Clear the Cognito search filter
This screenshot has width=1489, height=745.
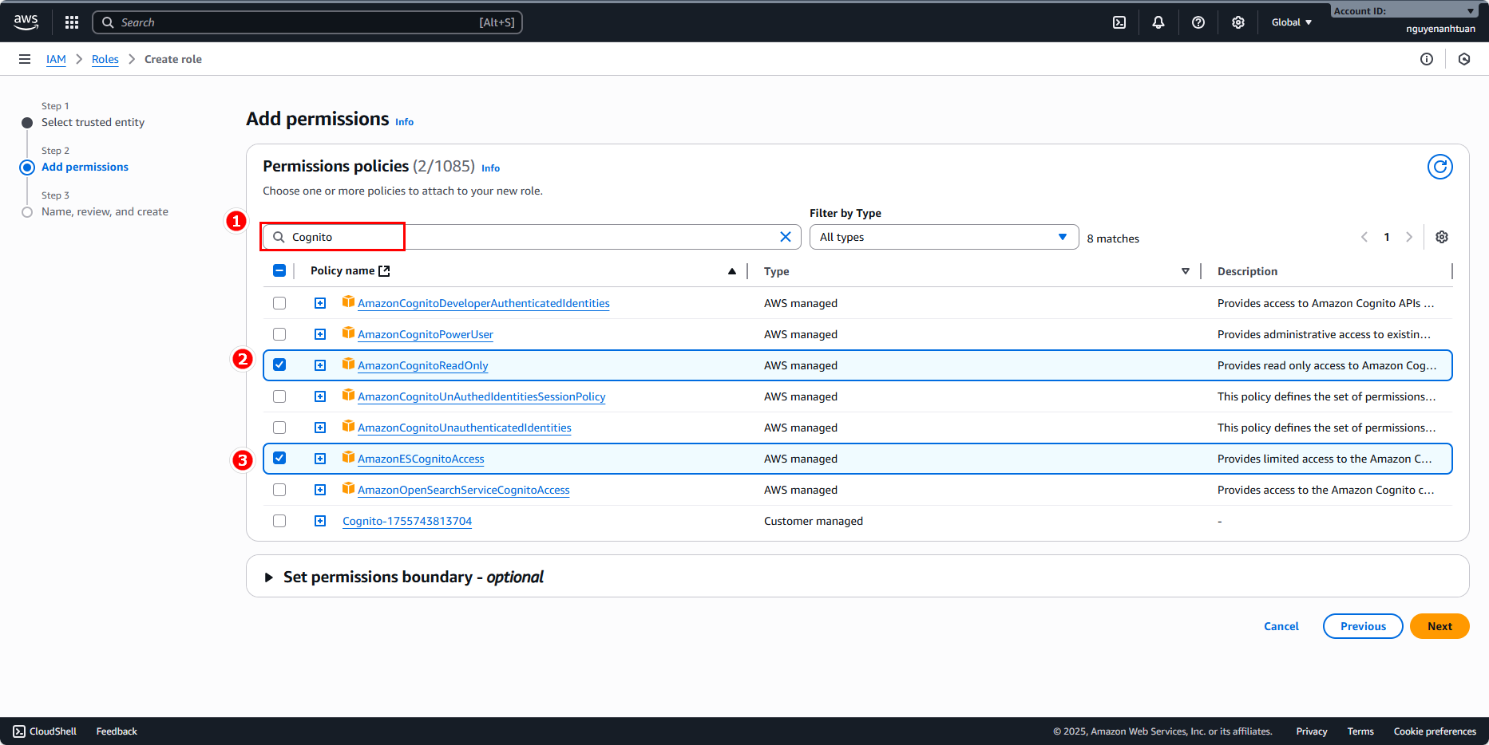point(785,237)
